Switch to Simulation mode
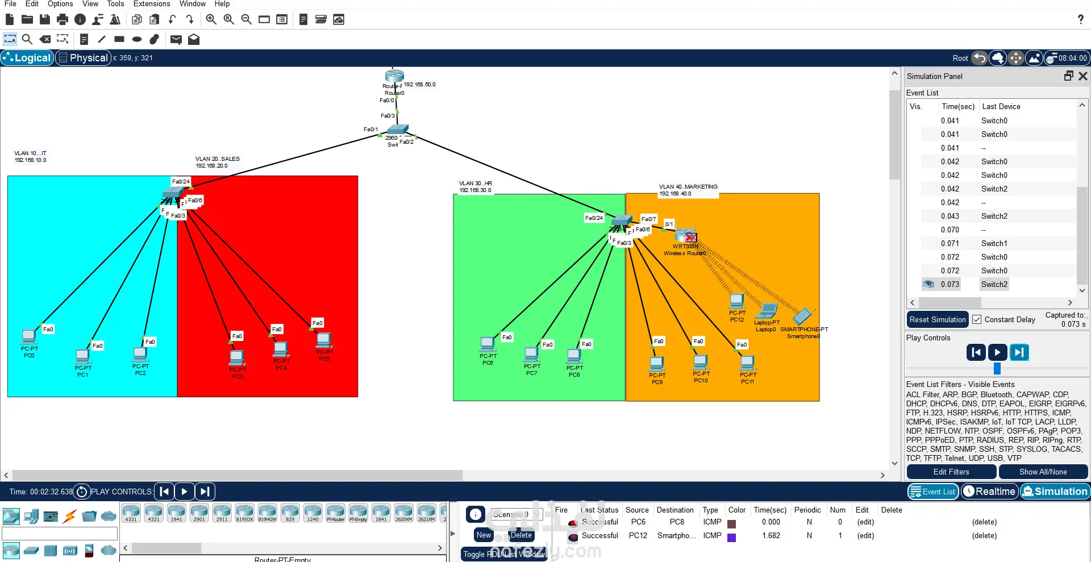 [x=1055, y=492]
